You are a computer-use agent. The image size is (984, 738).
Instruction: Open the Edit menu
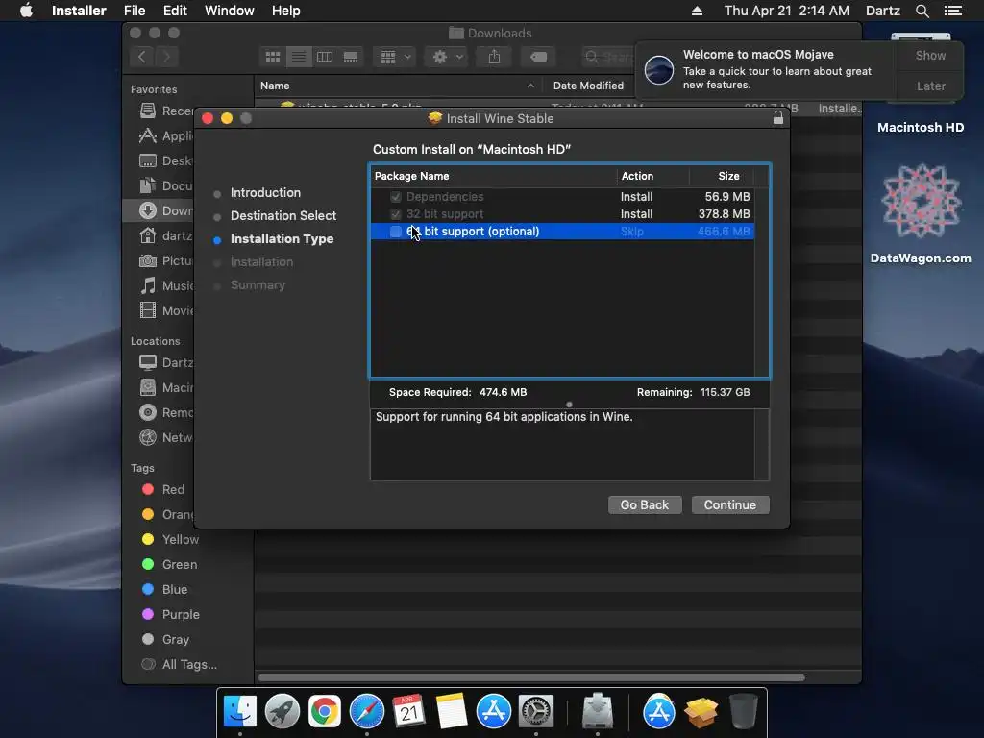[x=175, y=11]
